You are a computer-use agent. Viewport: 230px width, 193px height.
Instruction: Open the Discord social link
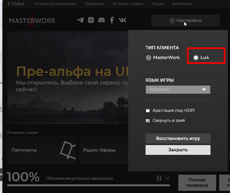coord(101,20)
